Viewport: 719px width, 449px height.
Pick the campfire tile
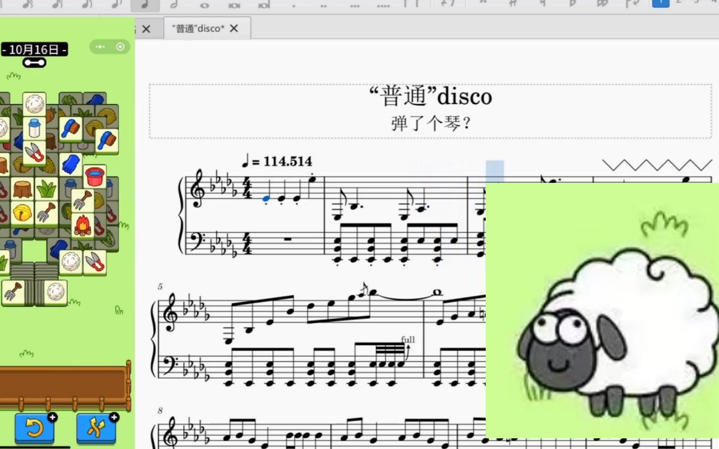coord(82,226)
